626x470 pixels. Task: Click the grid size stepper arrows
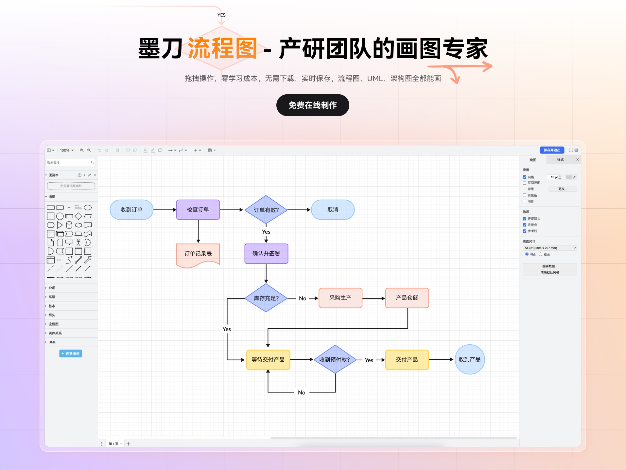[560, 177]
